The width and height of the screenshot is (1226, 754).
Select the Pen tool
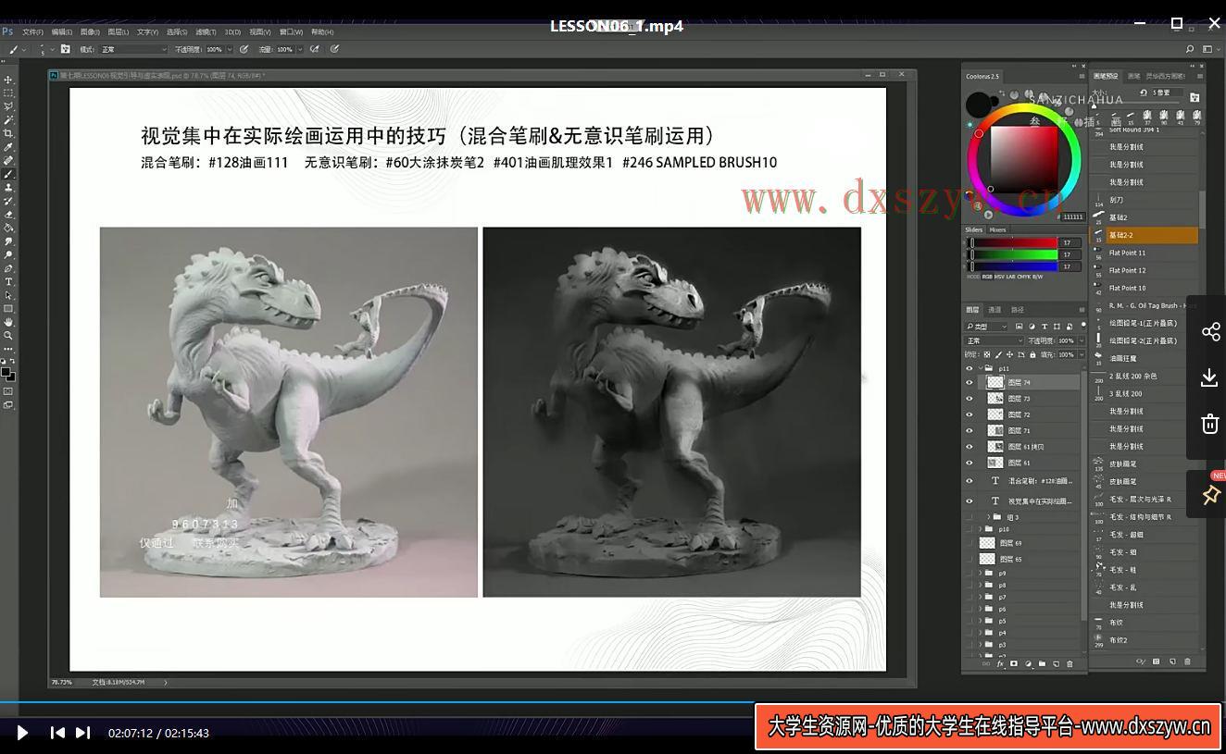pyautogui.click(x=8, y=268)
